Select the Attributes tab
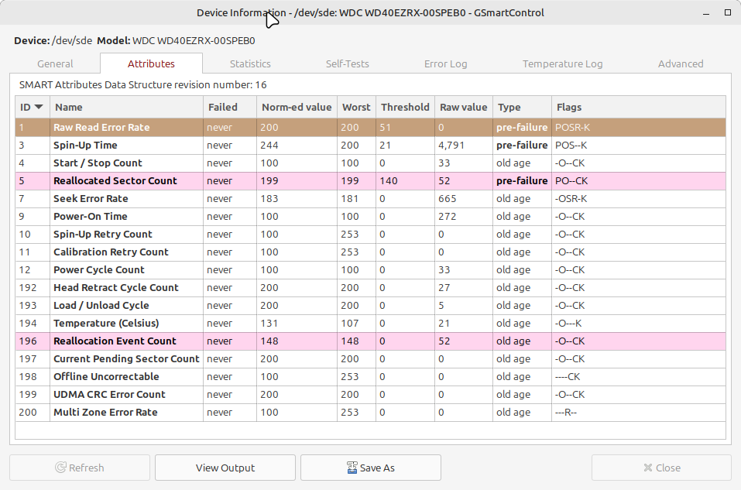This screenshot has height=490, width=741. click(151, 63)
